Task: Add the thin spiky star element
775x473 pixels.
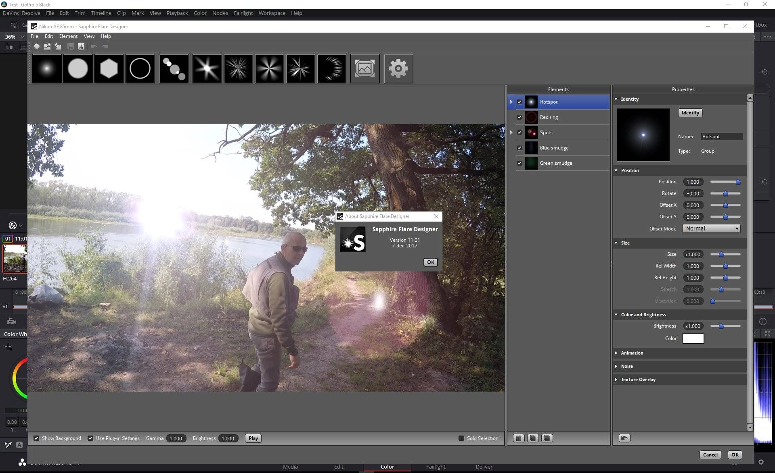Action: point(301,69)
